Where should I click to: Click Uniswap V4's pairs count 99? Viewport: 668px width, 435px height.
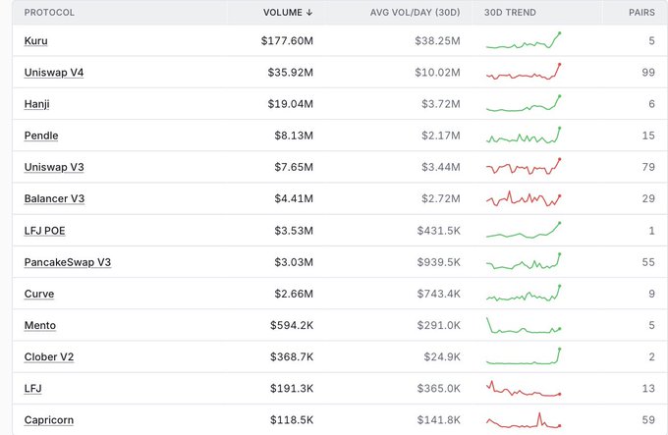648,73
